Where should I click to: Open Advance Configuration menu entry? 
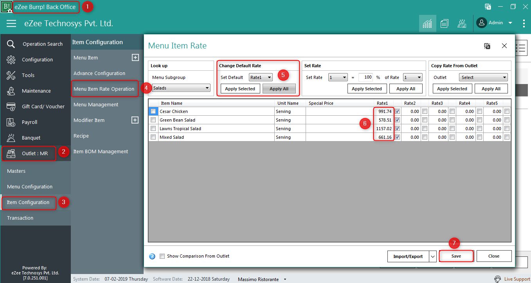[x=99, y=73]
